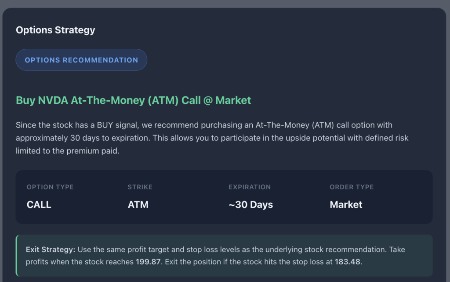Click the EXPIRATION label
Image resolution: width=450 pixels, height=282 pixels.
point(250,187)
